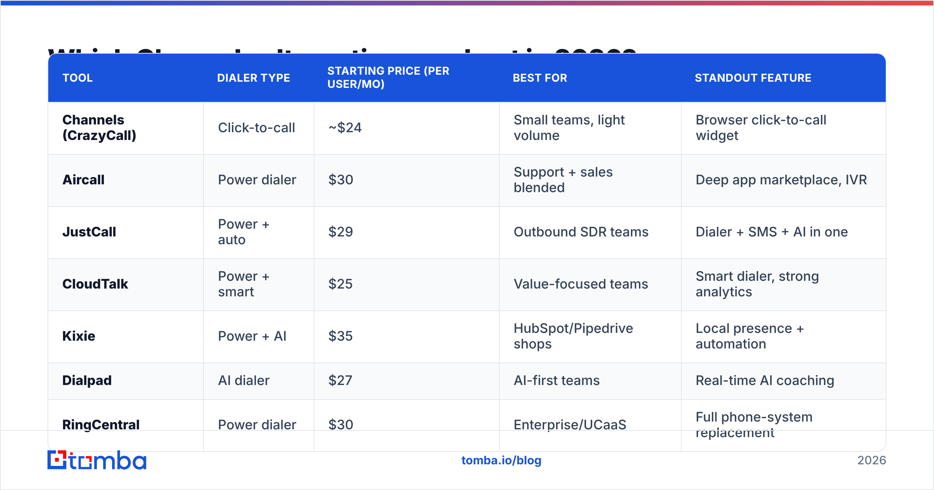Select the JustCall tool name
This screenshot has width=934, height=490.
click(x=89, y=232)
